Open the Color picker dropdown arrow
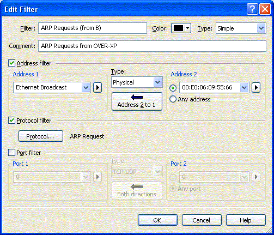Viewport: 274px width, 235px height. (188, 28)
